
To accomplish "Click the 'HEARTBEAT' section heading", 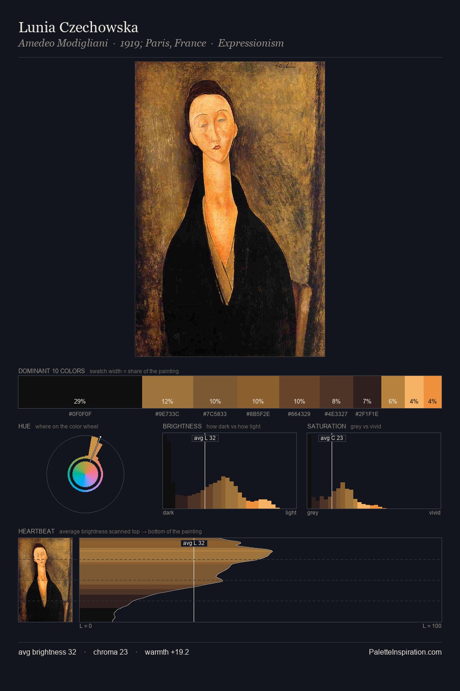I will pos(36,531).
